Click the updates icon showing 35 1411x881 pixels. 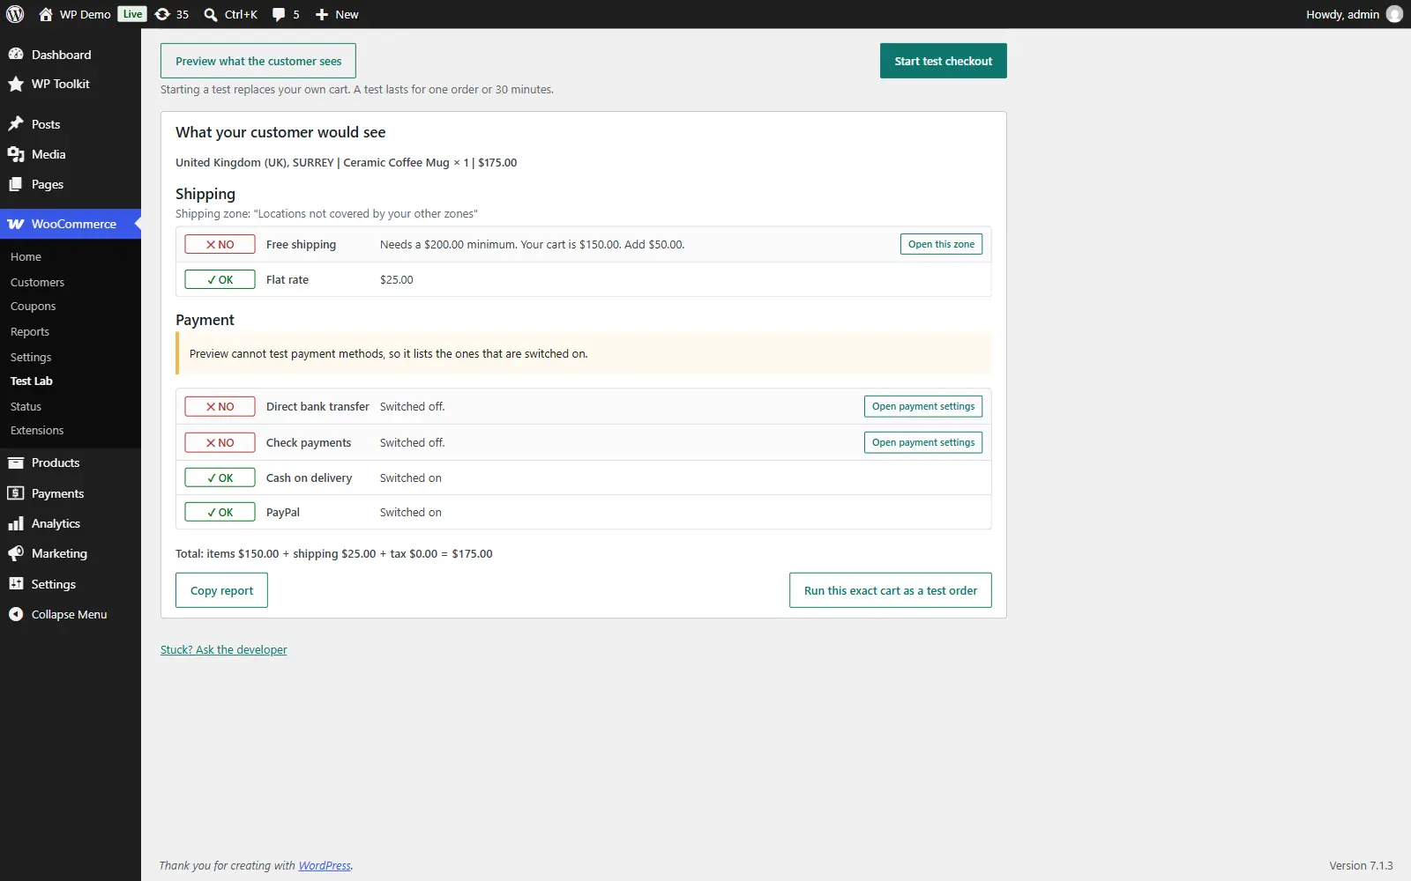(162, 14)
